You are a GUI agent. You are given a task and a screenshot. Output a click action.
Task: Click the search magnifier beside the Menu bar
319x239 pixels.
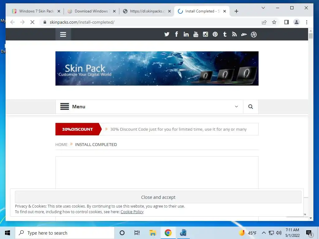(251, 106)
